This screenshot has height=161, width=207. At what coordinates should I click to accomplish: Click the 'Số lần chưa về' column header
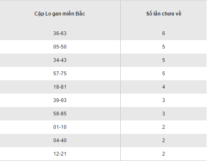164,14
